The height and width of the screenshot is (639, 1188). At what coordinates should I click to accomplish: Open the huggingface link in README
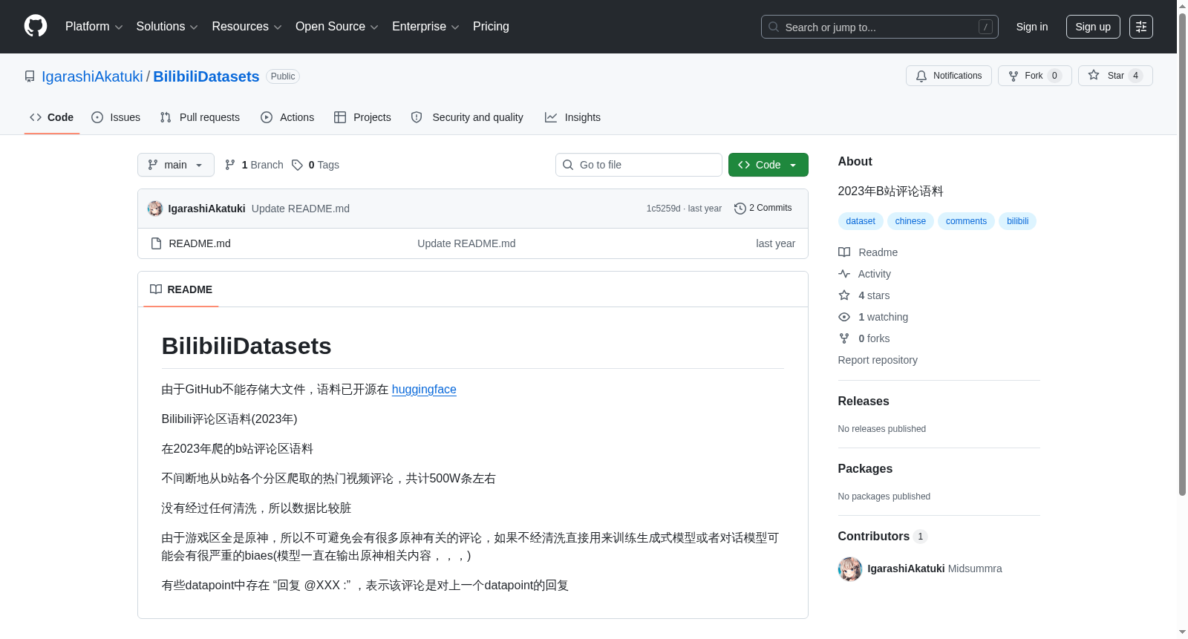click(x=424, y=390)
